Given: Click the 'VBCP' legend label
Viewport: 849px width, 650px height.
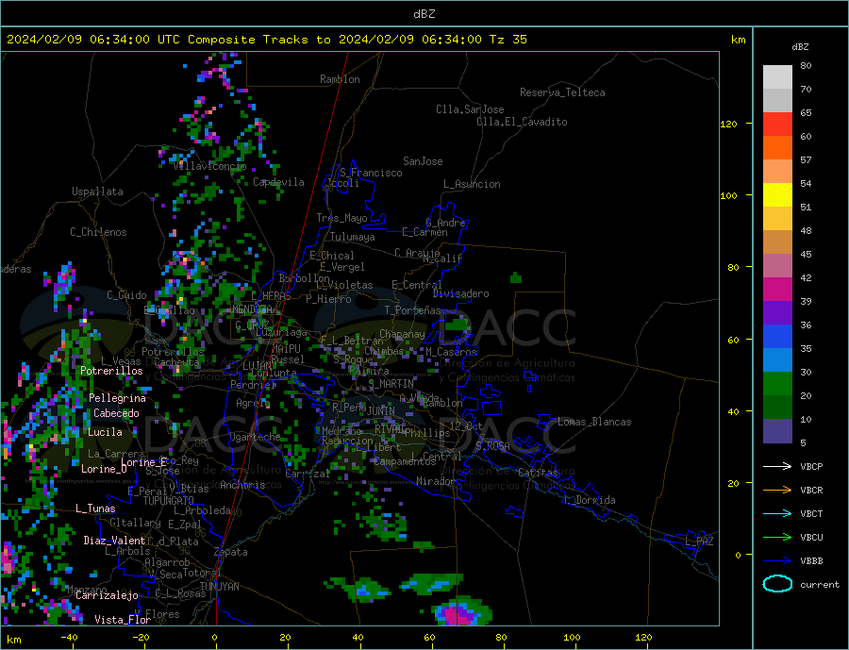Looking at the screenshot, I should coord(811,466).
